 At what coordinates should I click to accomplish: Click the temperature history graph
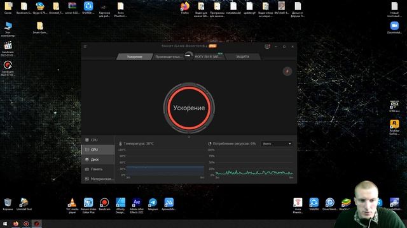pyautogui.click(x=165, y=163)
